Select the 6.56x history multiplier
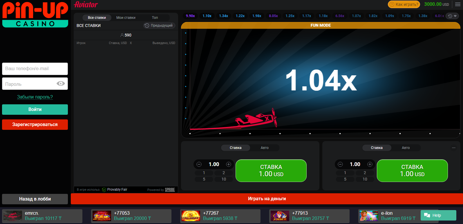The width and height of the screenshot is (463, 224). pyautogui.click(x=340, y=16)
